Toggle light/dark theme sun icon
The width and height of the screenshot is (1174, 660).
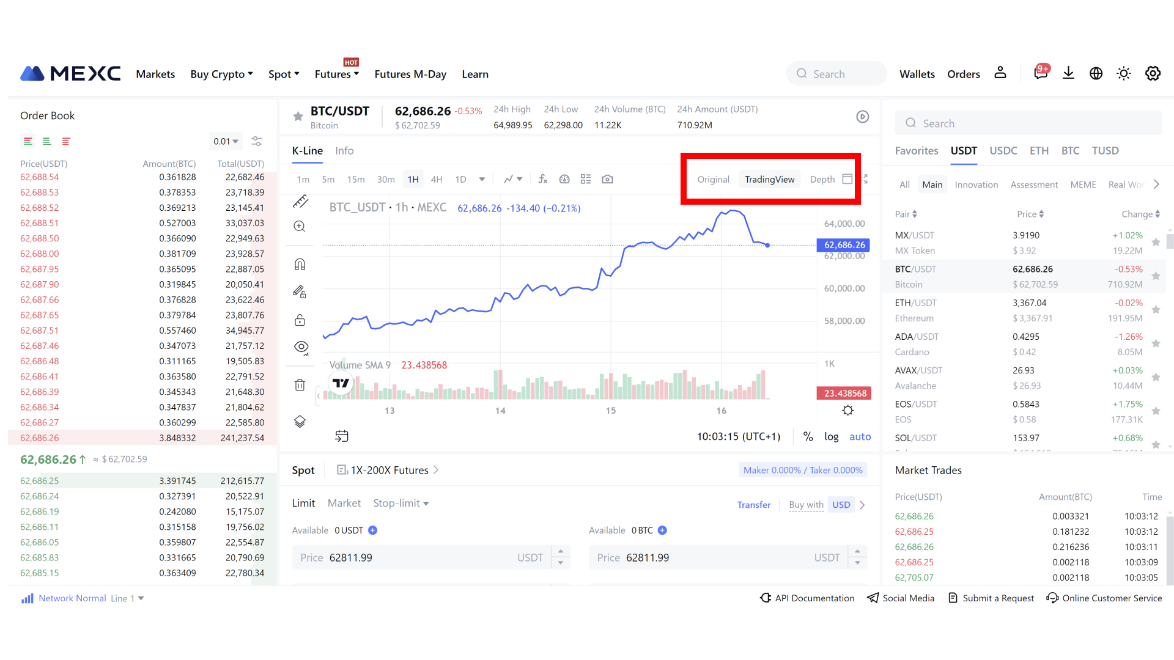[1124, 73]
